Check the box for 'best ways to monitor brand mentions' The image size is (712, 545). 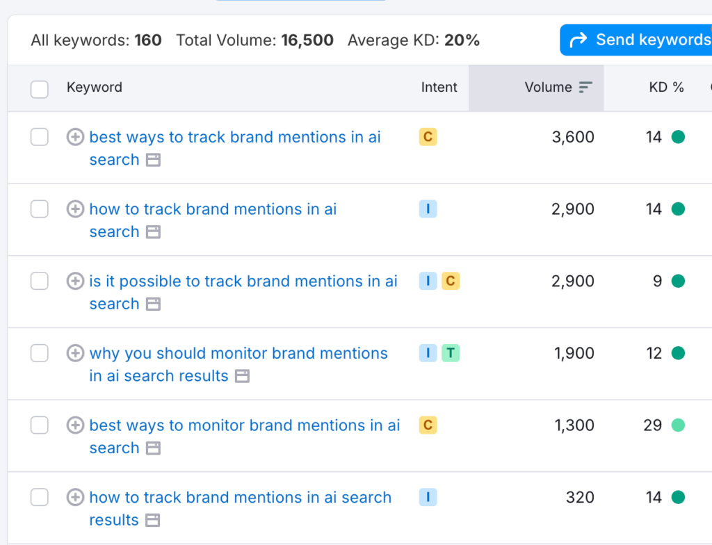click(x=40, y=425)
